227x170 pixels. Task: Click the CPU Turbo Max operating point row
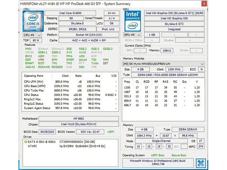[70, 91]
